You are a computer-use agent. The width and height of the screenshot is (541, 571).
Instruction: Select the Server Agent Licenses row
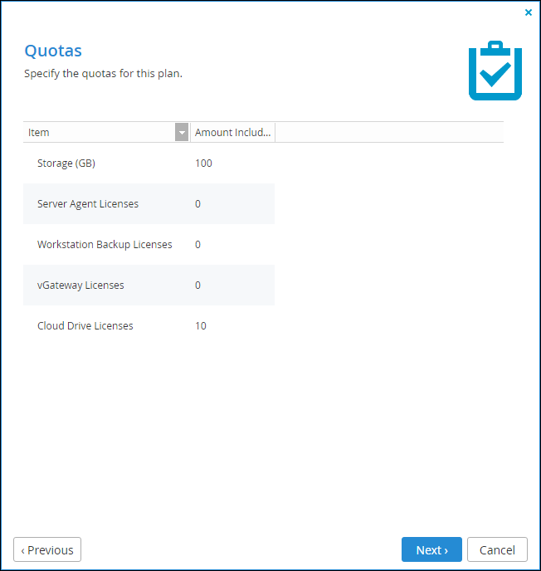coord(149,204)
